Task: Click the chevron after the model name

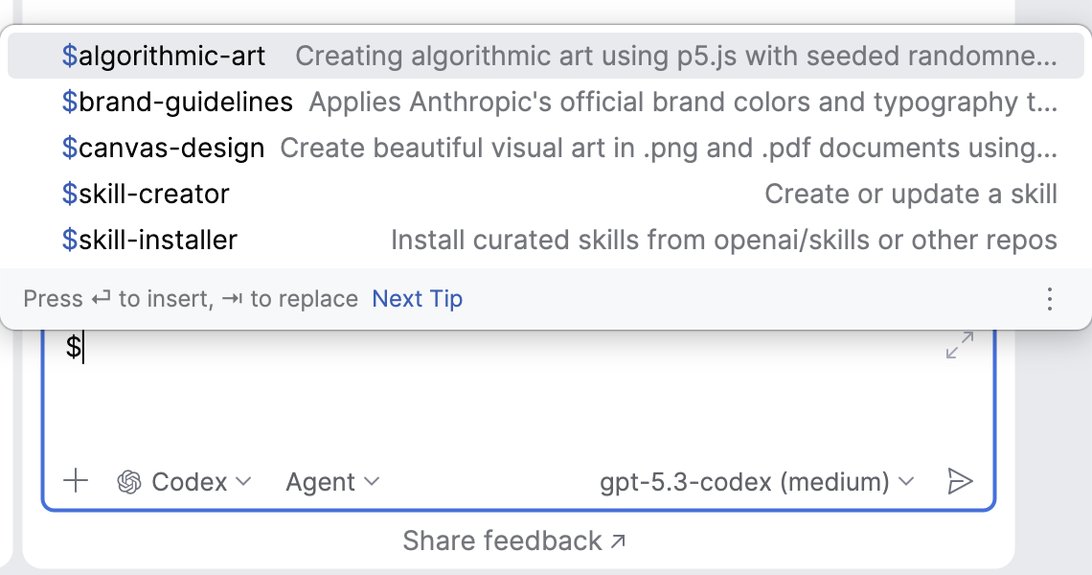Action: tap(906, 481)
